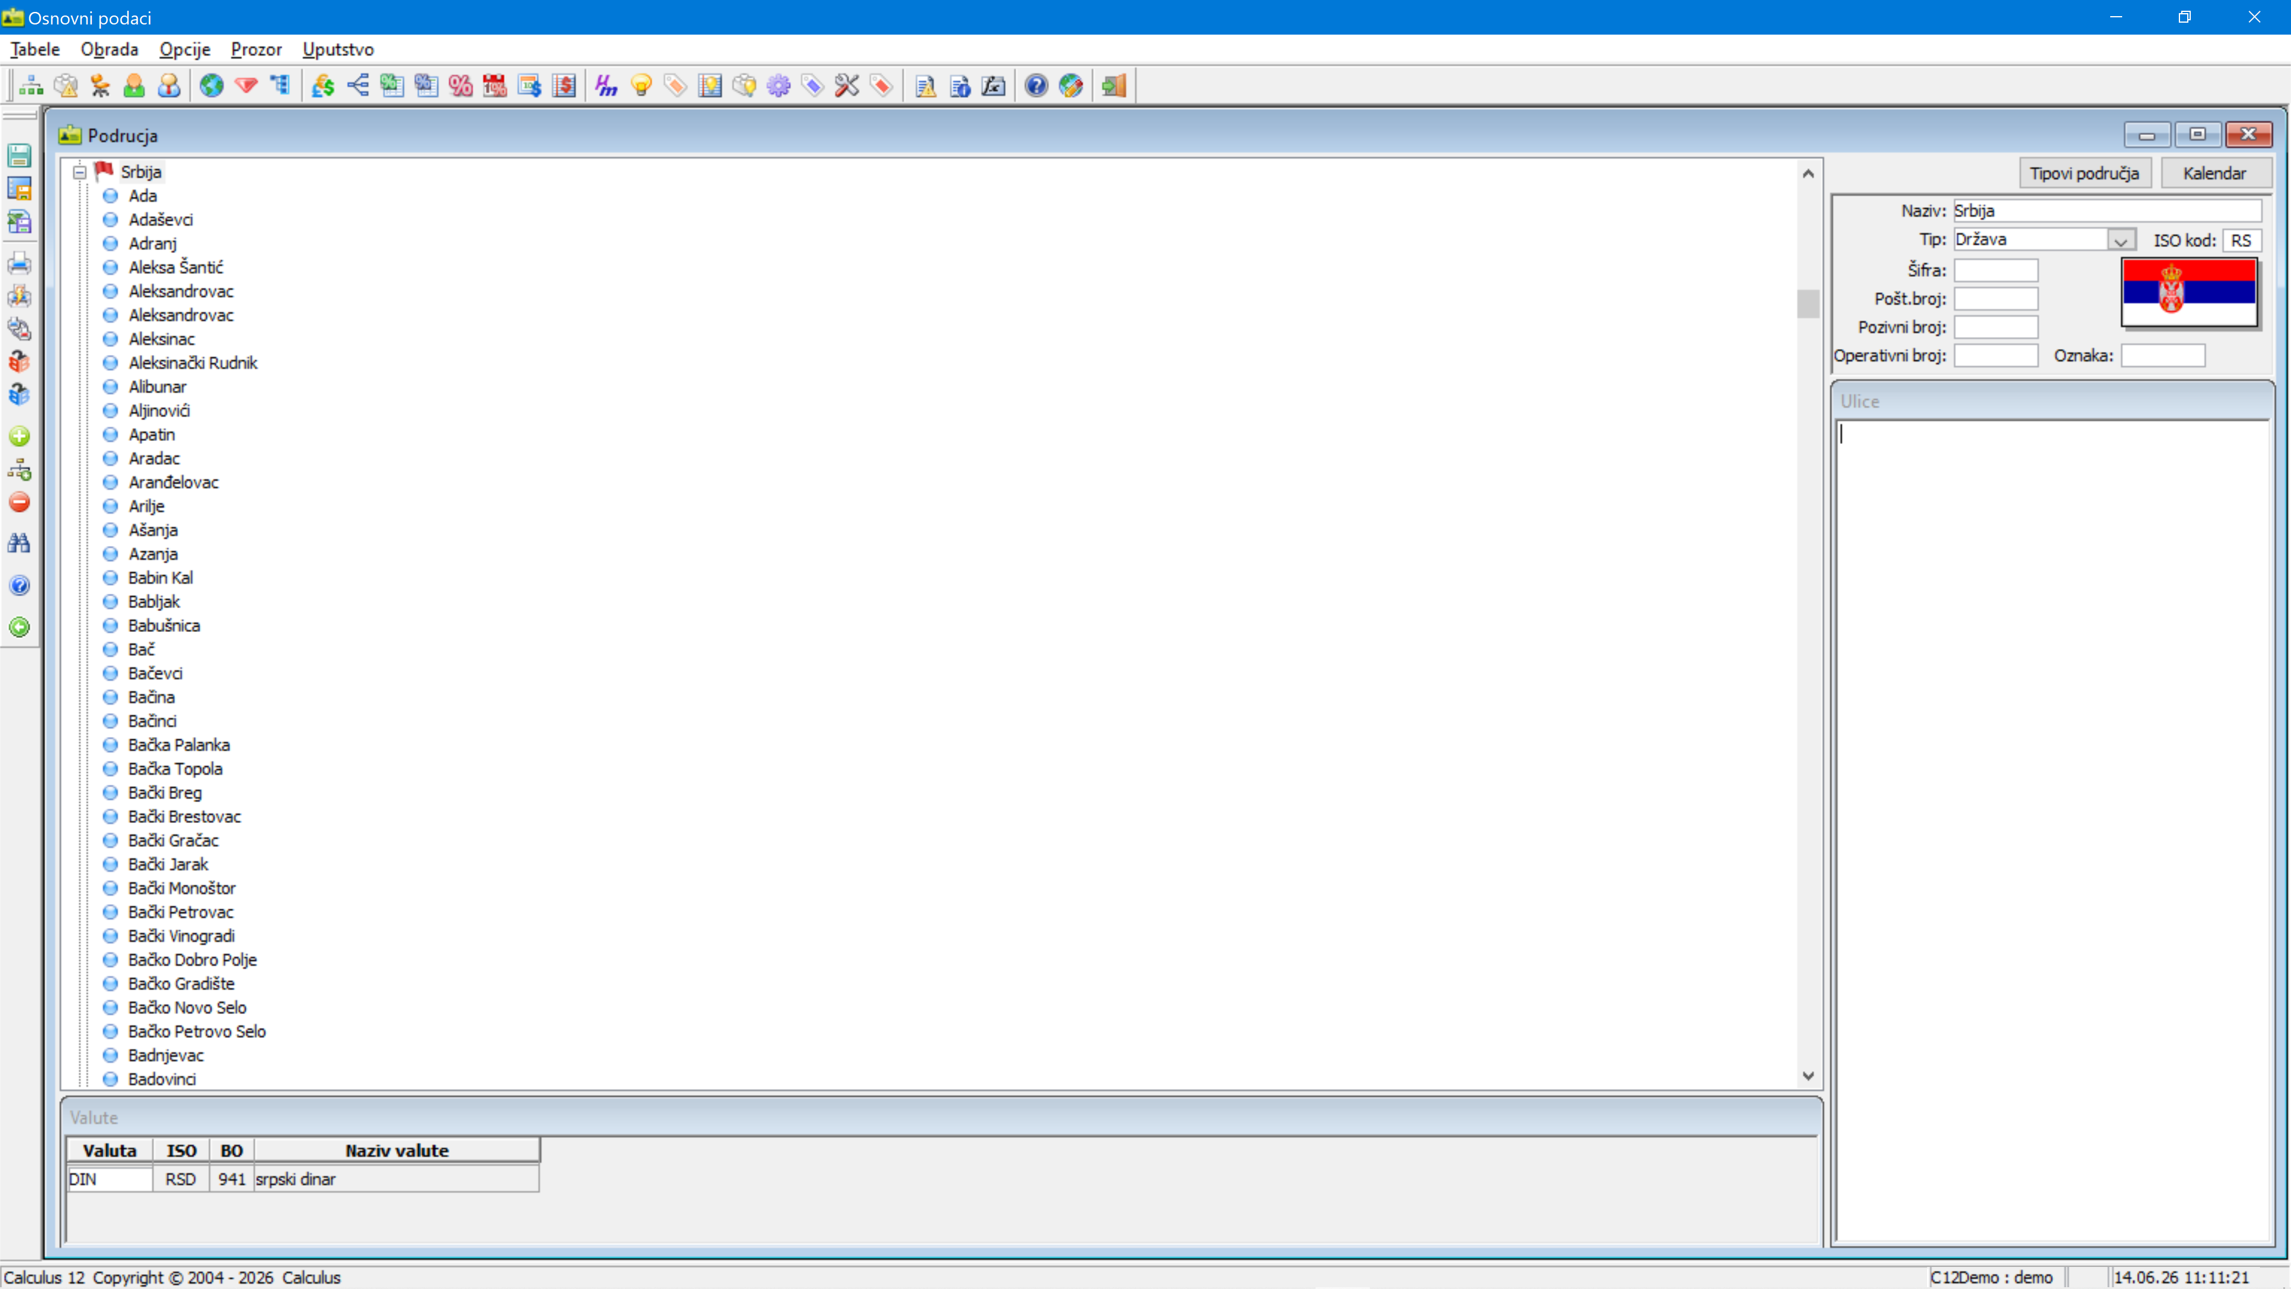Click the vertical scrollbar thumb of the area tree

(x=1808, y=303)
